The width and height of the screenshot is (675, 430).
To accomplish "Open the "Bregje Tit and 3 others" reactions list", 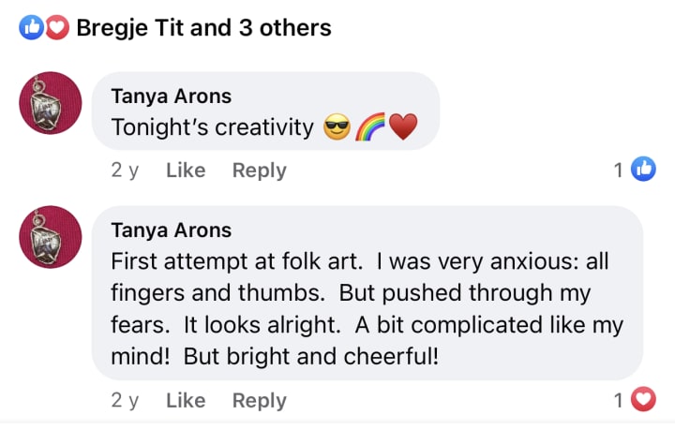I will coord(203,28).
